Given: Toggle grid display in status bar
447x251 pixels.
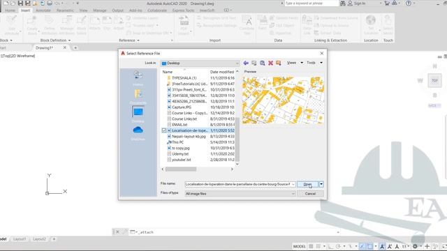Looking at the screenshot, I should (311, 246).
